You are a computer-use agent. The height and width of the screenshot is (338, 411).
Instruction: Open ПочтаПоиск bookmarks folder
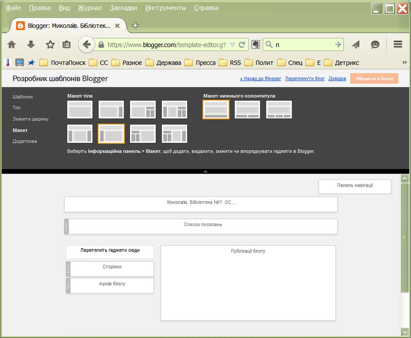coord(63,63)
